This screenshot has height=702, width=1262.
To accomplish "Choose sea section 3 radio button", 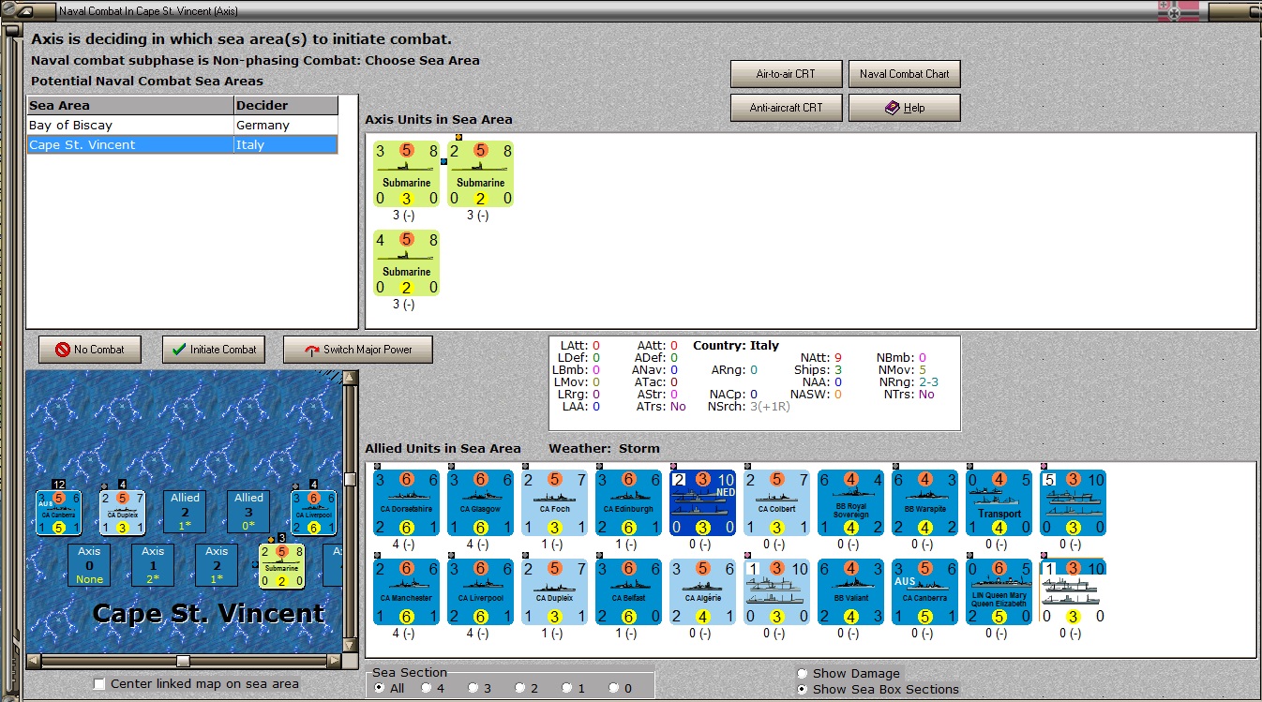I will [473, 688].
